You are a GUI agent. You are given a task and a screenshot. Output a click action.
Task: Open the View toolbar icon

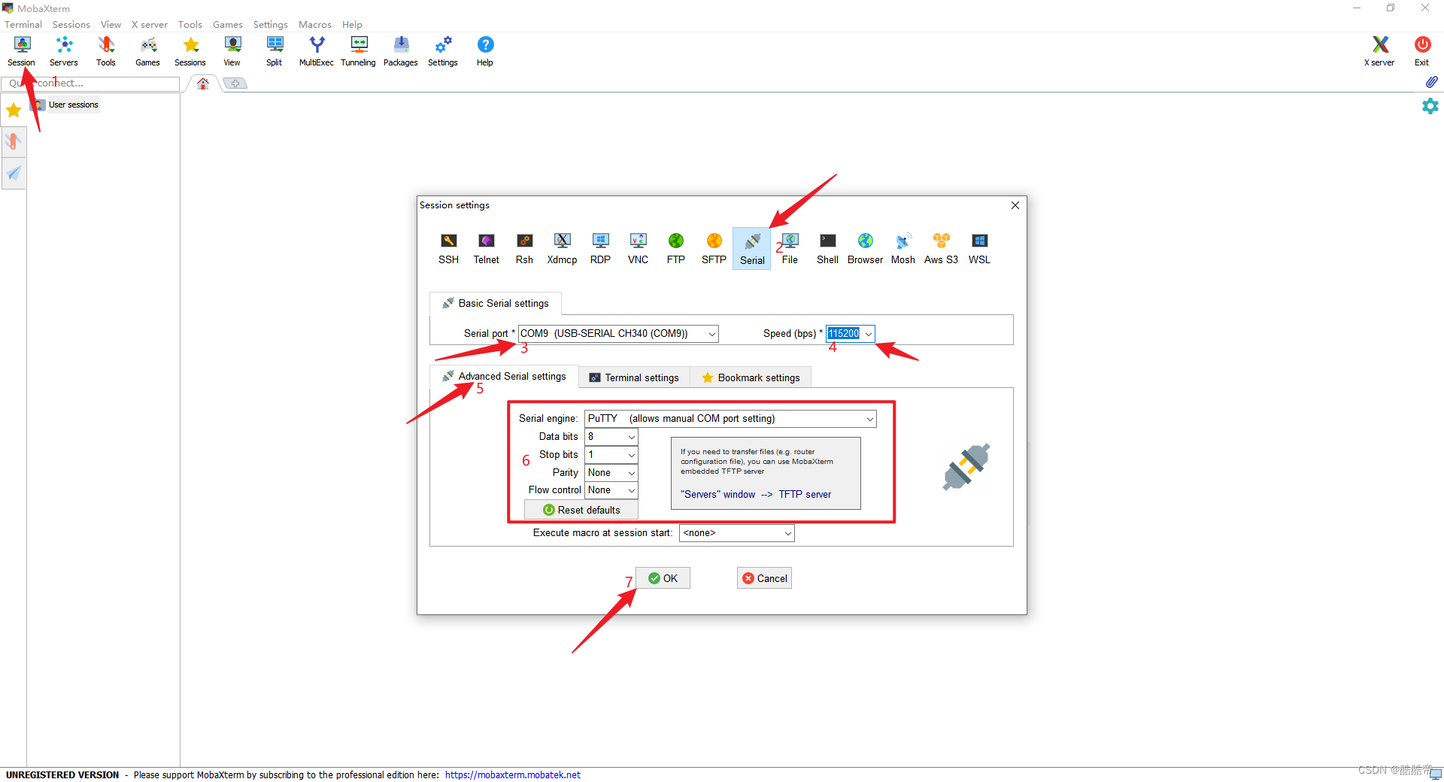point(232,51)
